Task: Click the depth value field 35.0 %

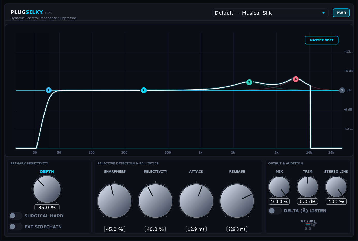Action: 47,207
